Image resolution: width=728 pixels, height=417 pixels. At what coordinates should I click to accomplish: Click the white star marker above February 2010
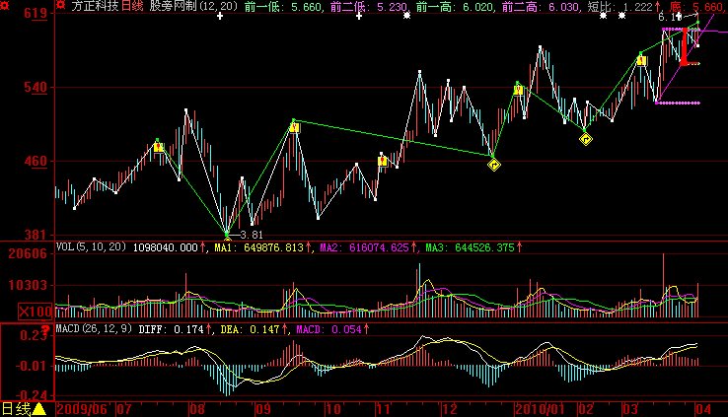point(603,16)
